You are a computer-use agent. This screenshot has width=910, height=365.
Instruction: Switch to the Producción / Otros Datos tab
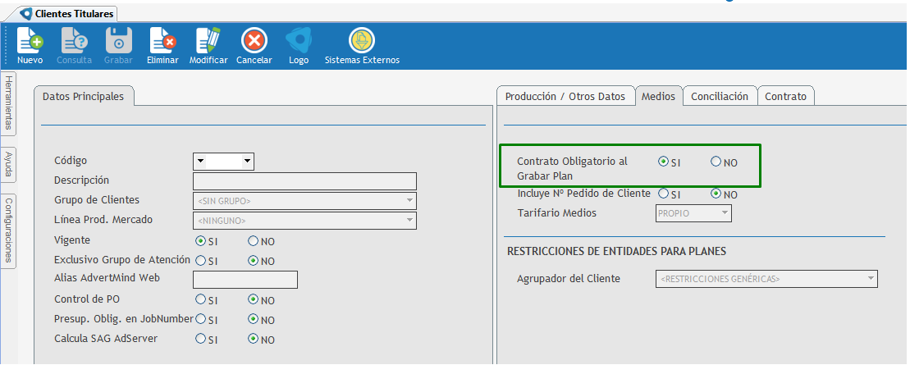click(565, 96)
